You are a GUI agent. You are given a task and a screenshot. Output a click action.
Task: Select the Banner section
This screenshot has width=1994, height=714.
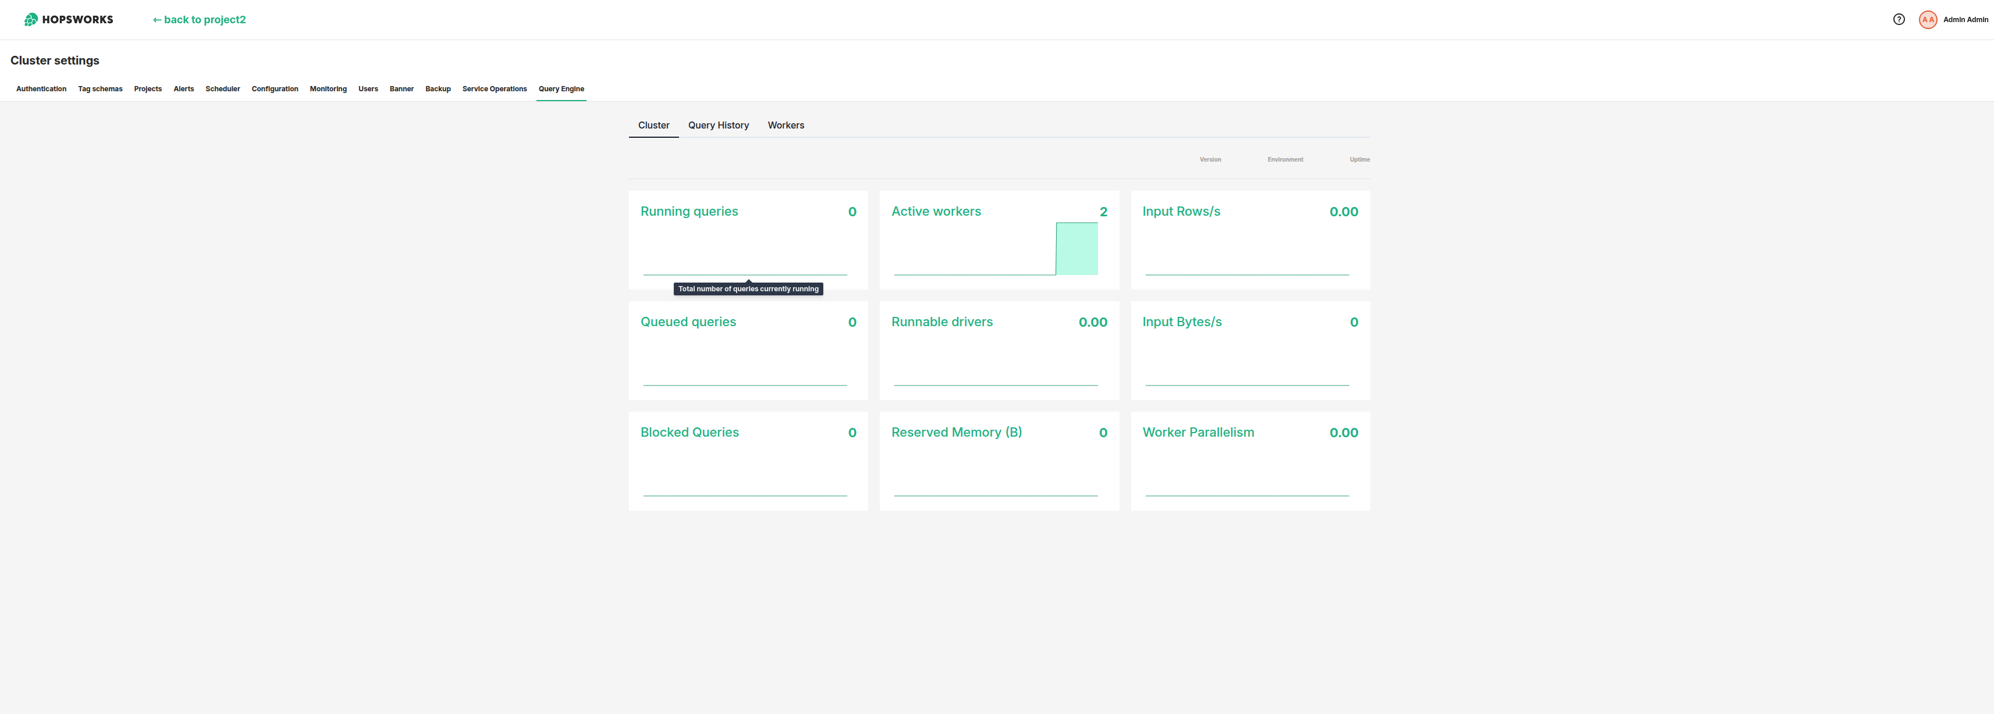click(401, 89)
